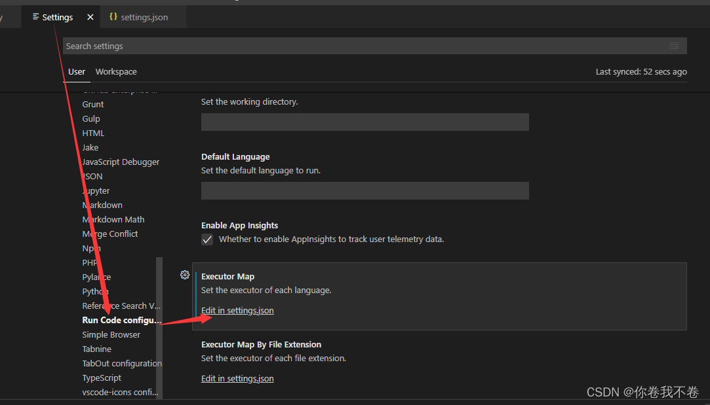
Task: Select TabOut configuration in the sidebar
Action: click(121, 364)
